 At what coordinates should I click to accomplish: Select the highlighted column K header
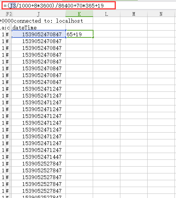pyautogui.click(x=79, y=14)
